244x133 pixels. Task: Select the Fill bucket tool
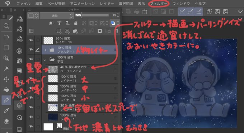(6, 90)
